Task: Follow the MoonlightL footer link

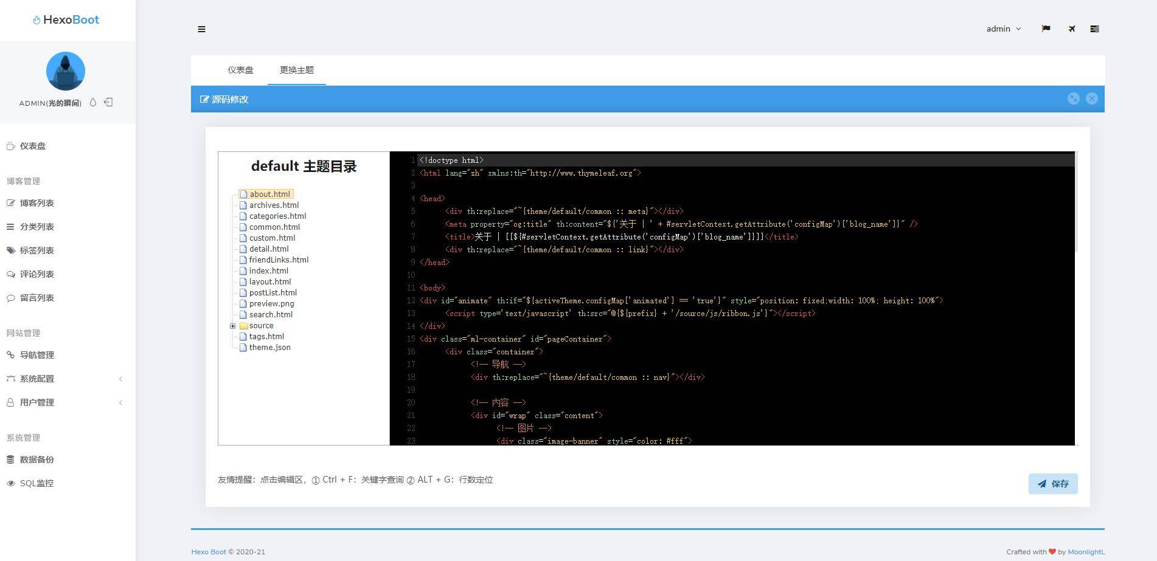Action: pyautogui.click(x=1086, y=552)
